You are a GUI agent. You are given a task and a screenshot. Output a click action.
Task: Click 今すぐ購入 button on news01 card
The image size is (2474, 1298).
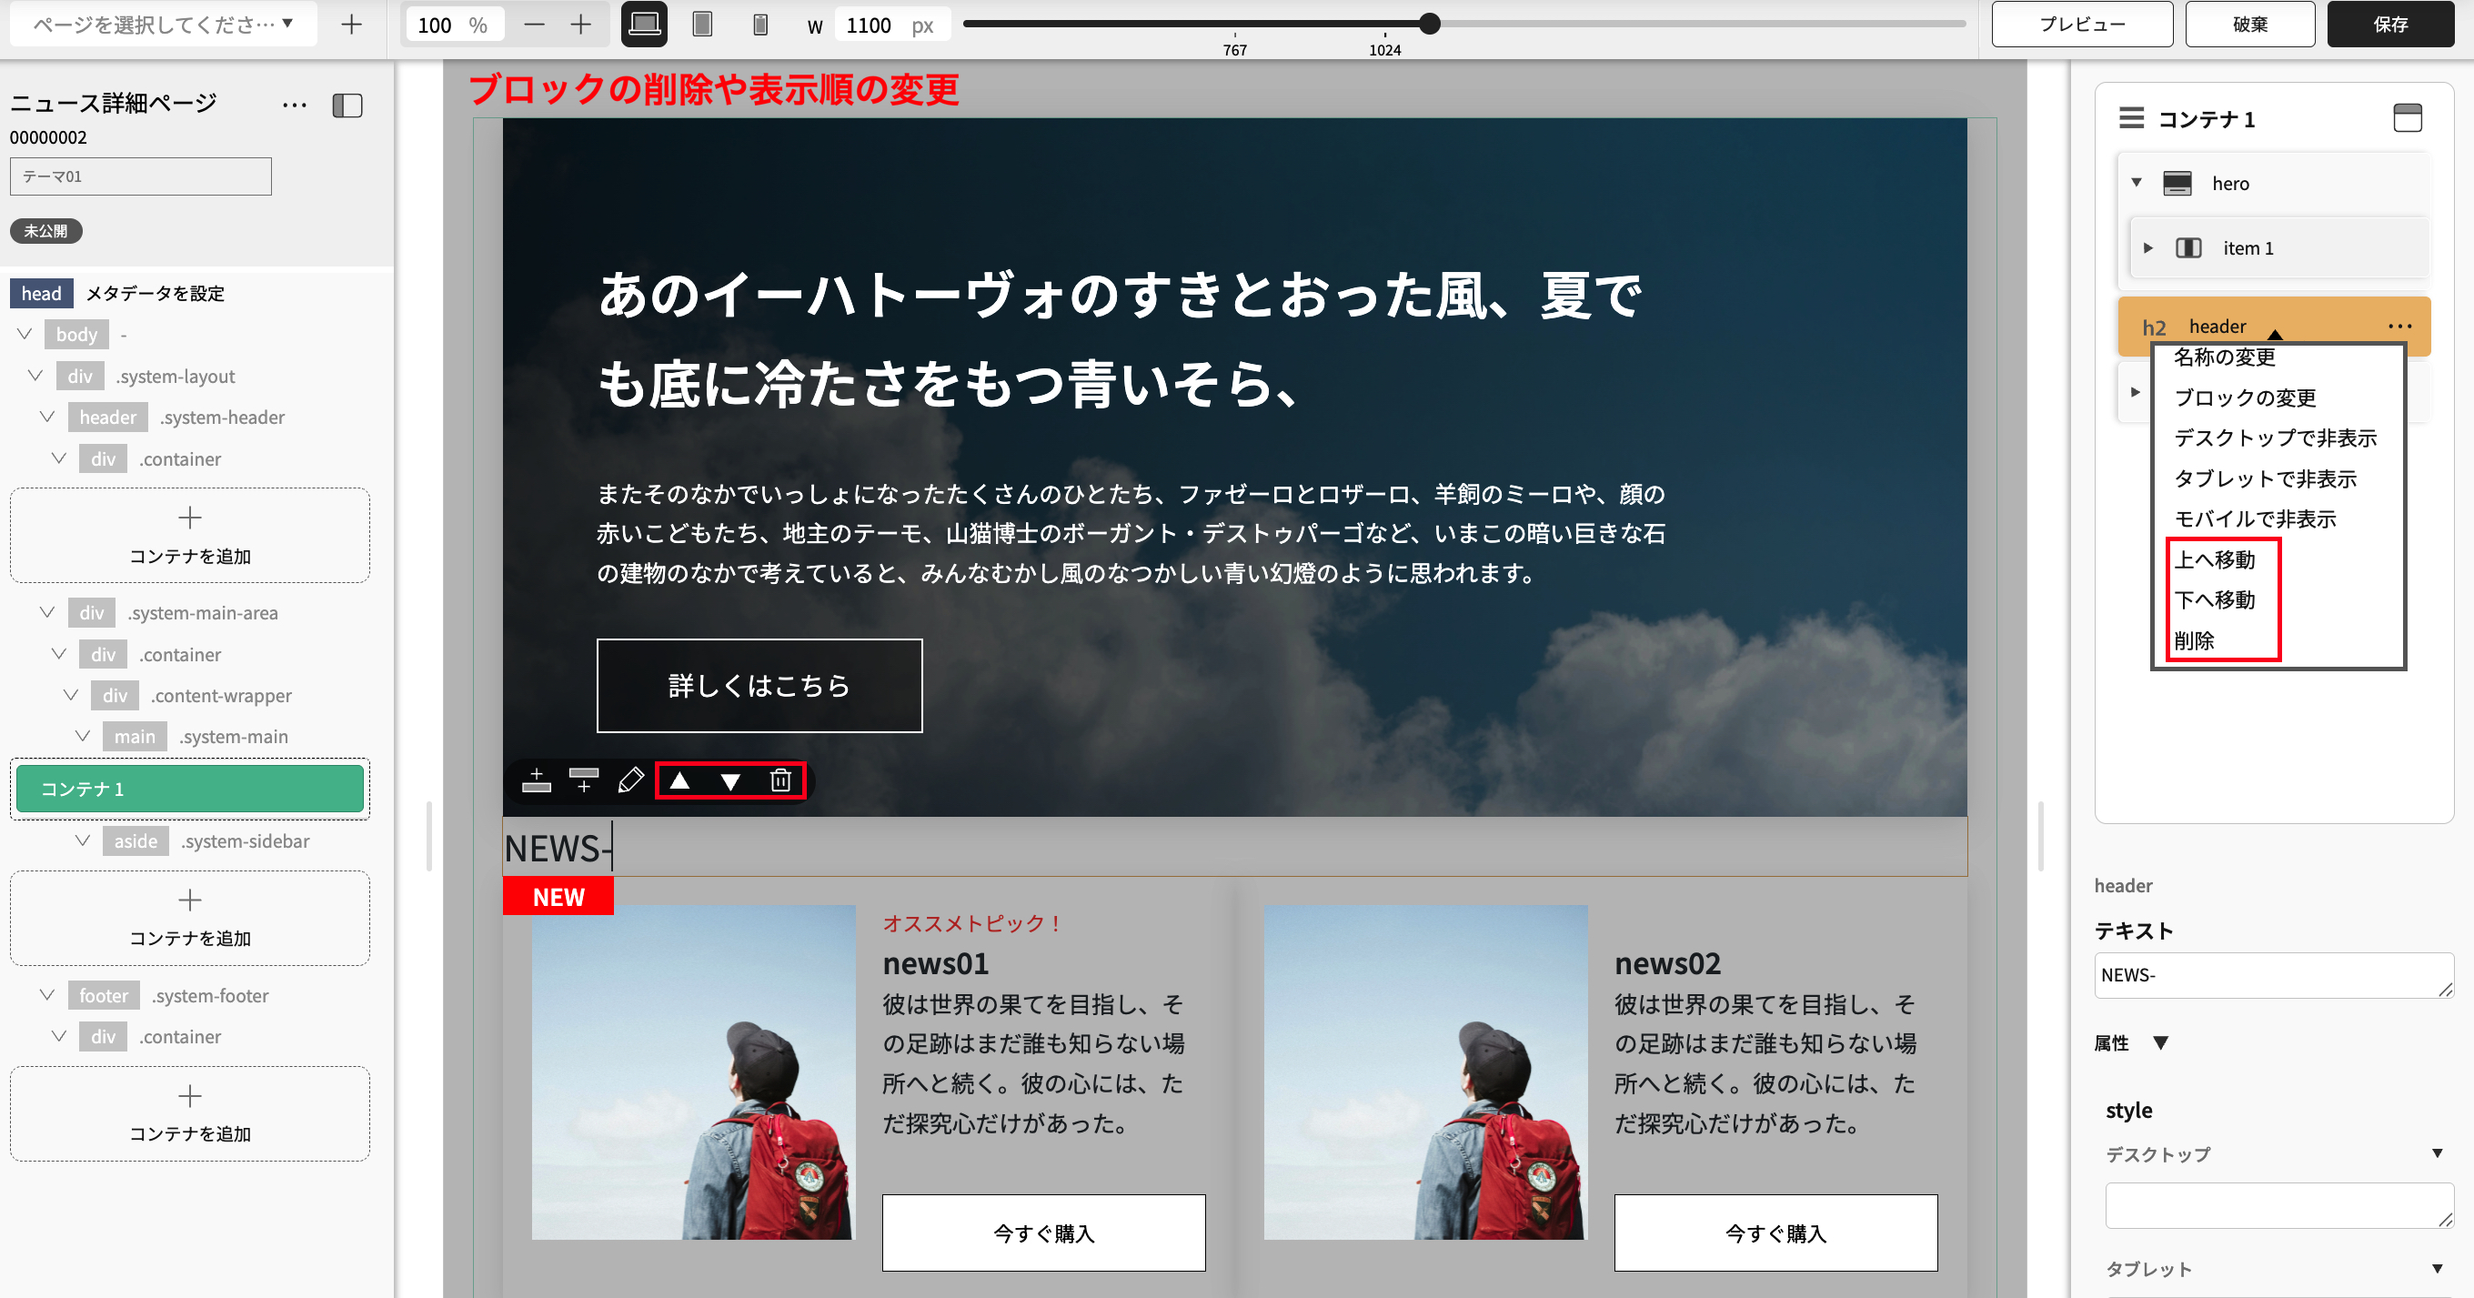point(1044,1233)
